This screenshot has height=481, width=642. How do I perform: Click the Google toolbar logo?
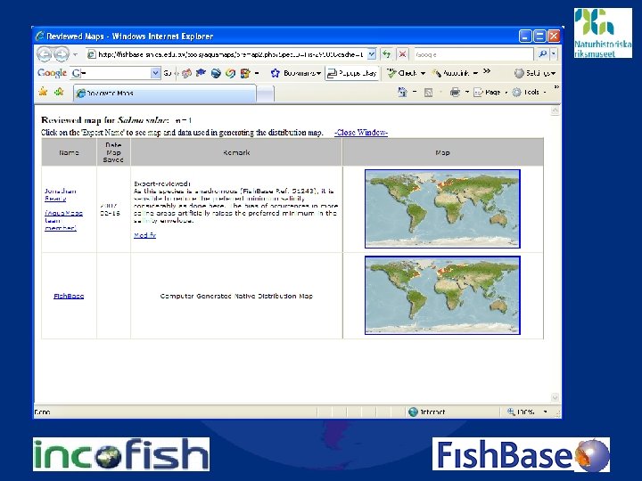coord(52,73)
